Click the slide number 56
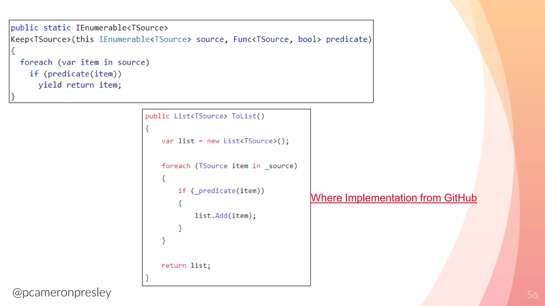This screenshot has width=545, height=306. pyautogui.click(x=532, y=295)
